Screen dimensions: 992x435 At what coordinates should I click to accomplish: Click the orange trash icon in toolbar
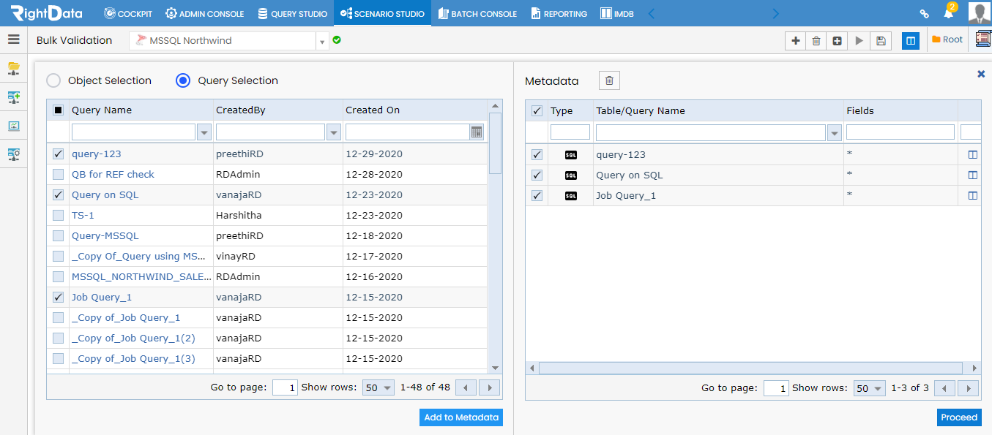coord(816,41)
